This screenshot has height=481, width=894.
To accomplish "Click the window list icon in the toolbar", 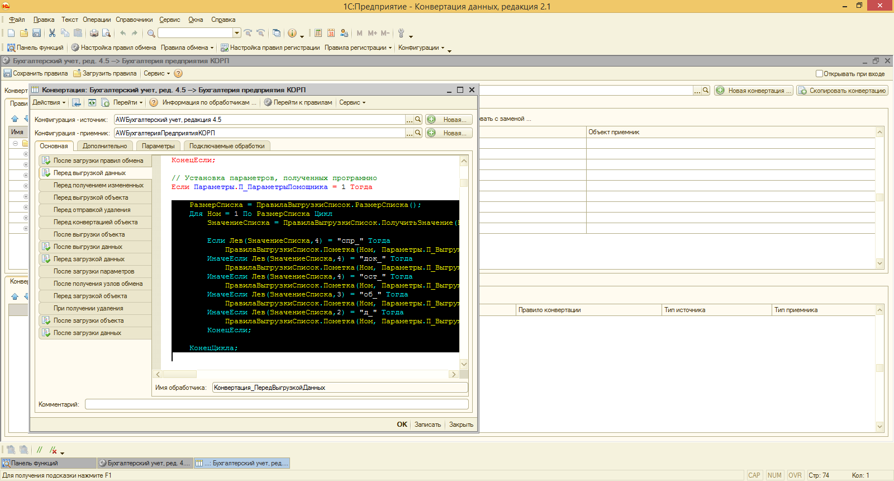I will pyautogui.click(x=277, y=33).
